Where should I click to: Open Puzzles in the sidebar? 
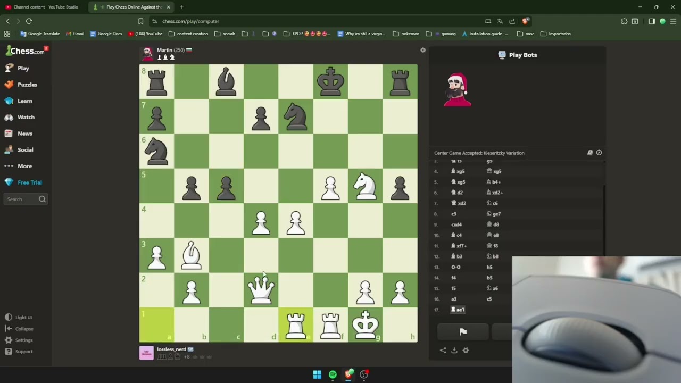pos(21,85)
